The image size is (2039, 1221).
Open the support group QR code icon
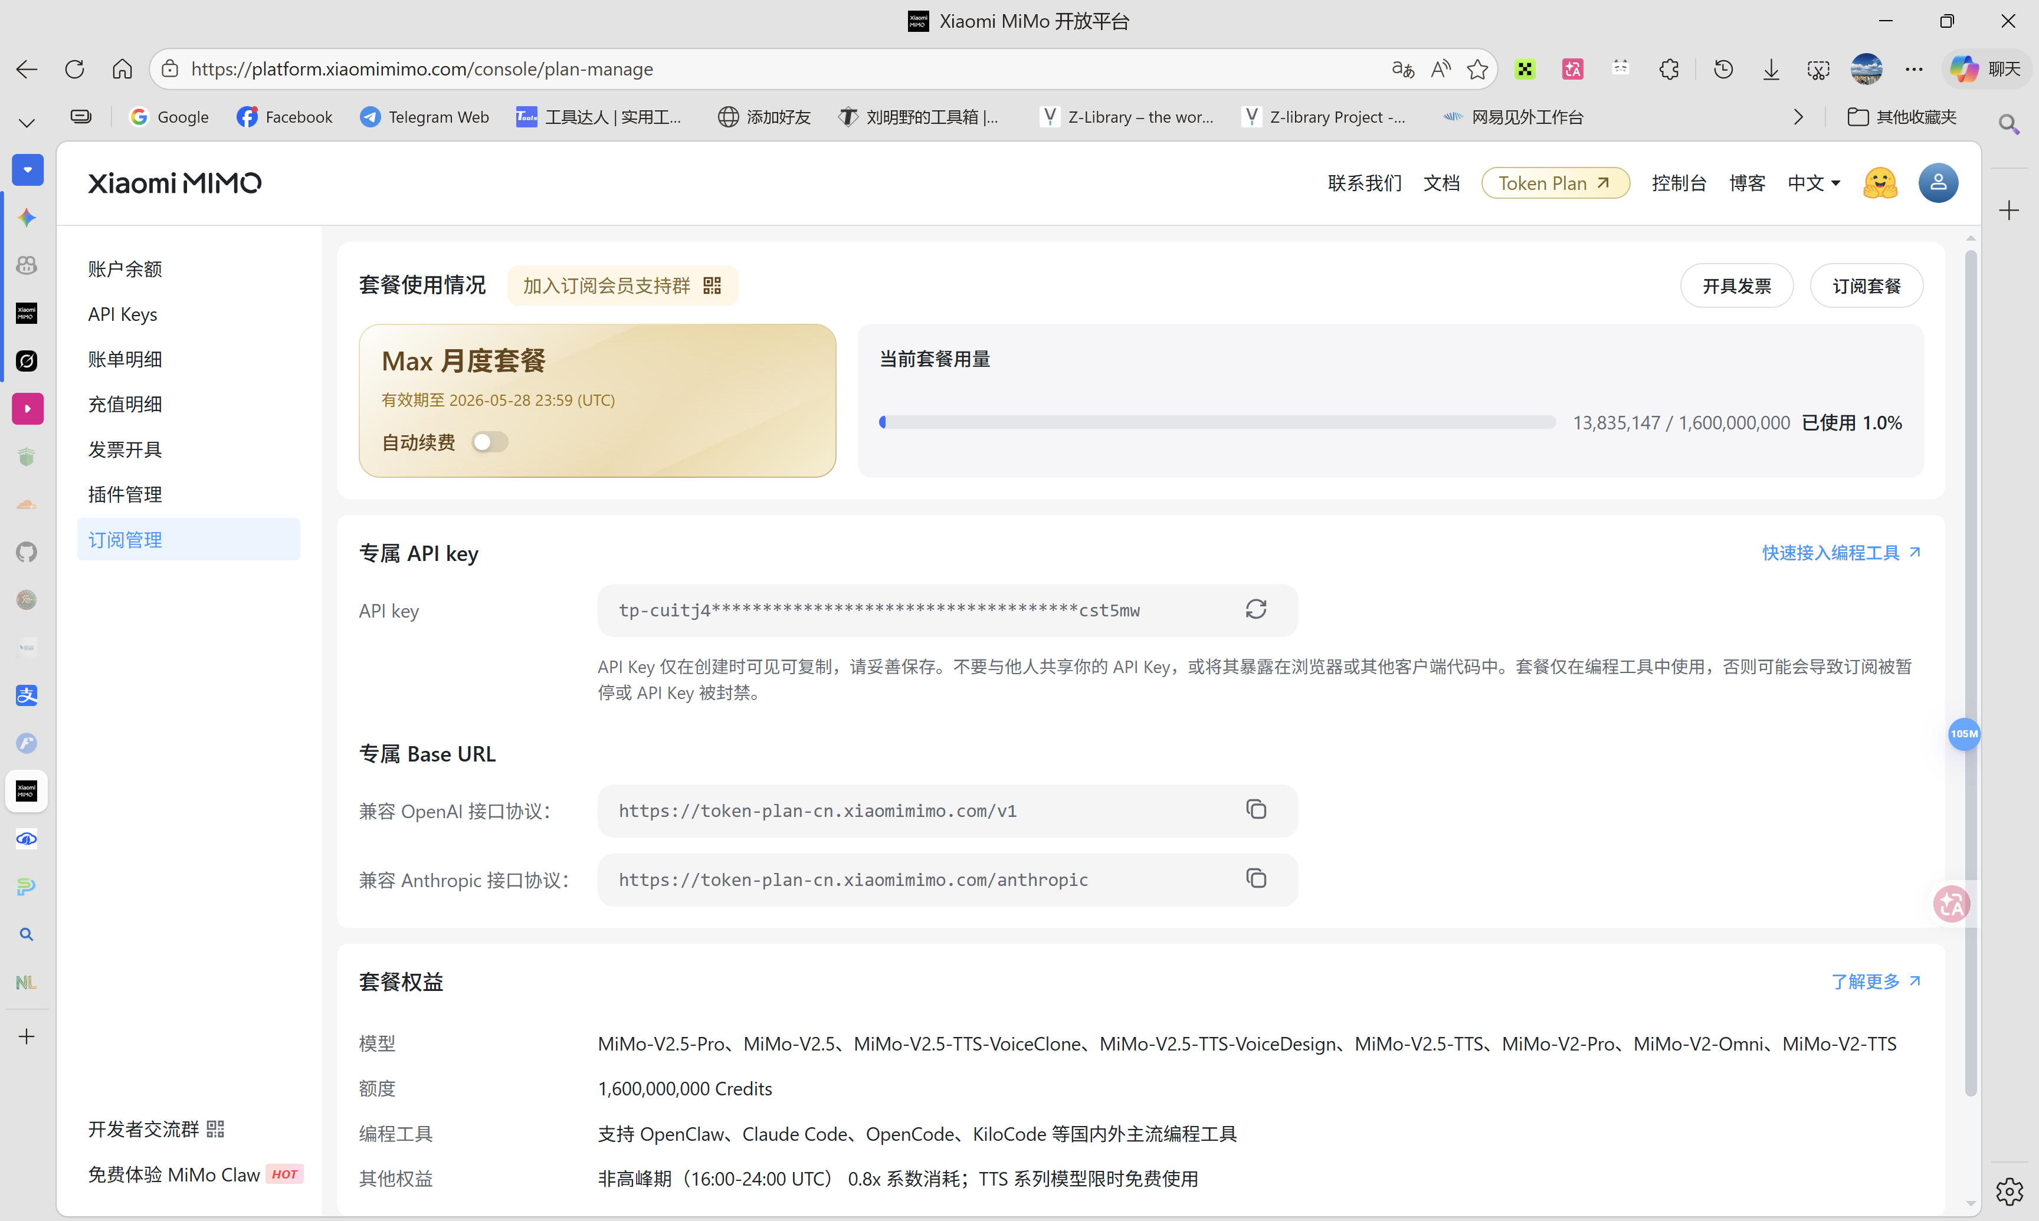pyautogui.click(x=713, y=285)
